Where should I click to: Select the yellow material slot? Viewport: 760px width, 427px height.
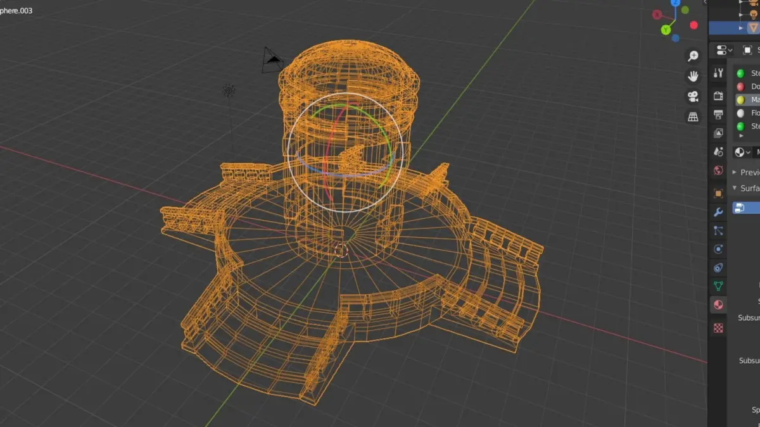(x=747, y=100)
